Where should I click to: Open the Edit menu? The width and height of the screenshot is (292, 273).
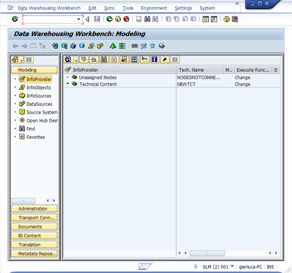(x=92, y=8)
